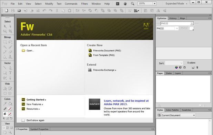Switch to the Layers tab

click(x=178, y=73)
